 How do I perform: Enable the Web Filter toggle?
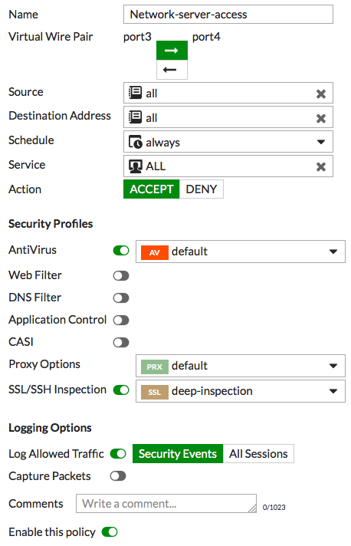pyautogui.click(x=121, y=276)
